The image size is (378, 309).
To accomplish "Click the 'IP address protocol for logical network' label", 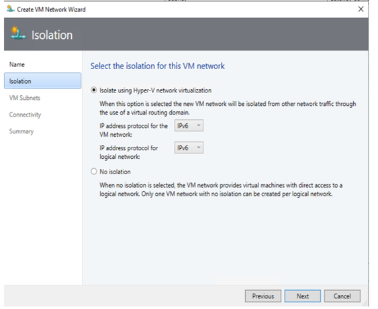I will (x=129, y=152).
